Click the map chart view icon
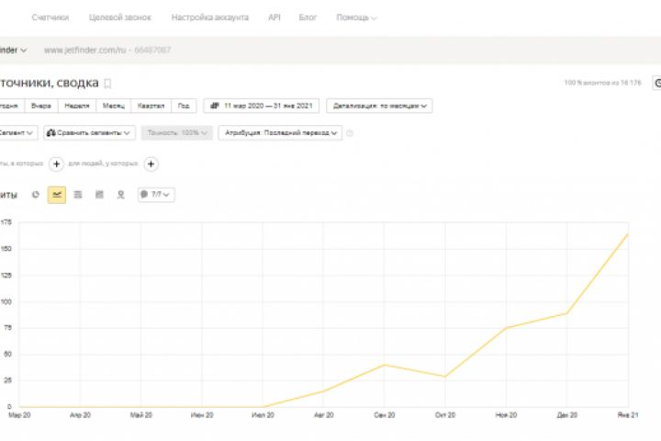Viewport: 661px width, 441px height. coord(120,195)
